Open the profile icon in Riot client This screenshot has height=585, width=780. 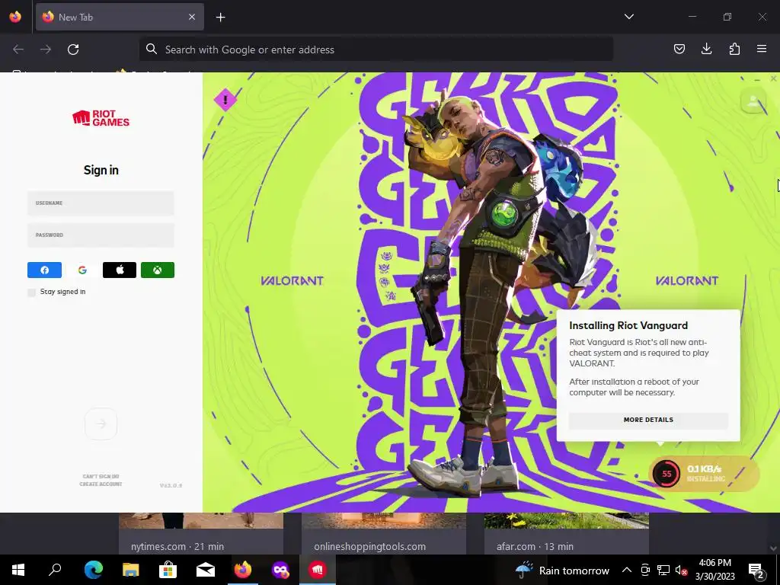click(753, 101)
